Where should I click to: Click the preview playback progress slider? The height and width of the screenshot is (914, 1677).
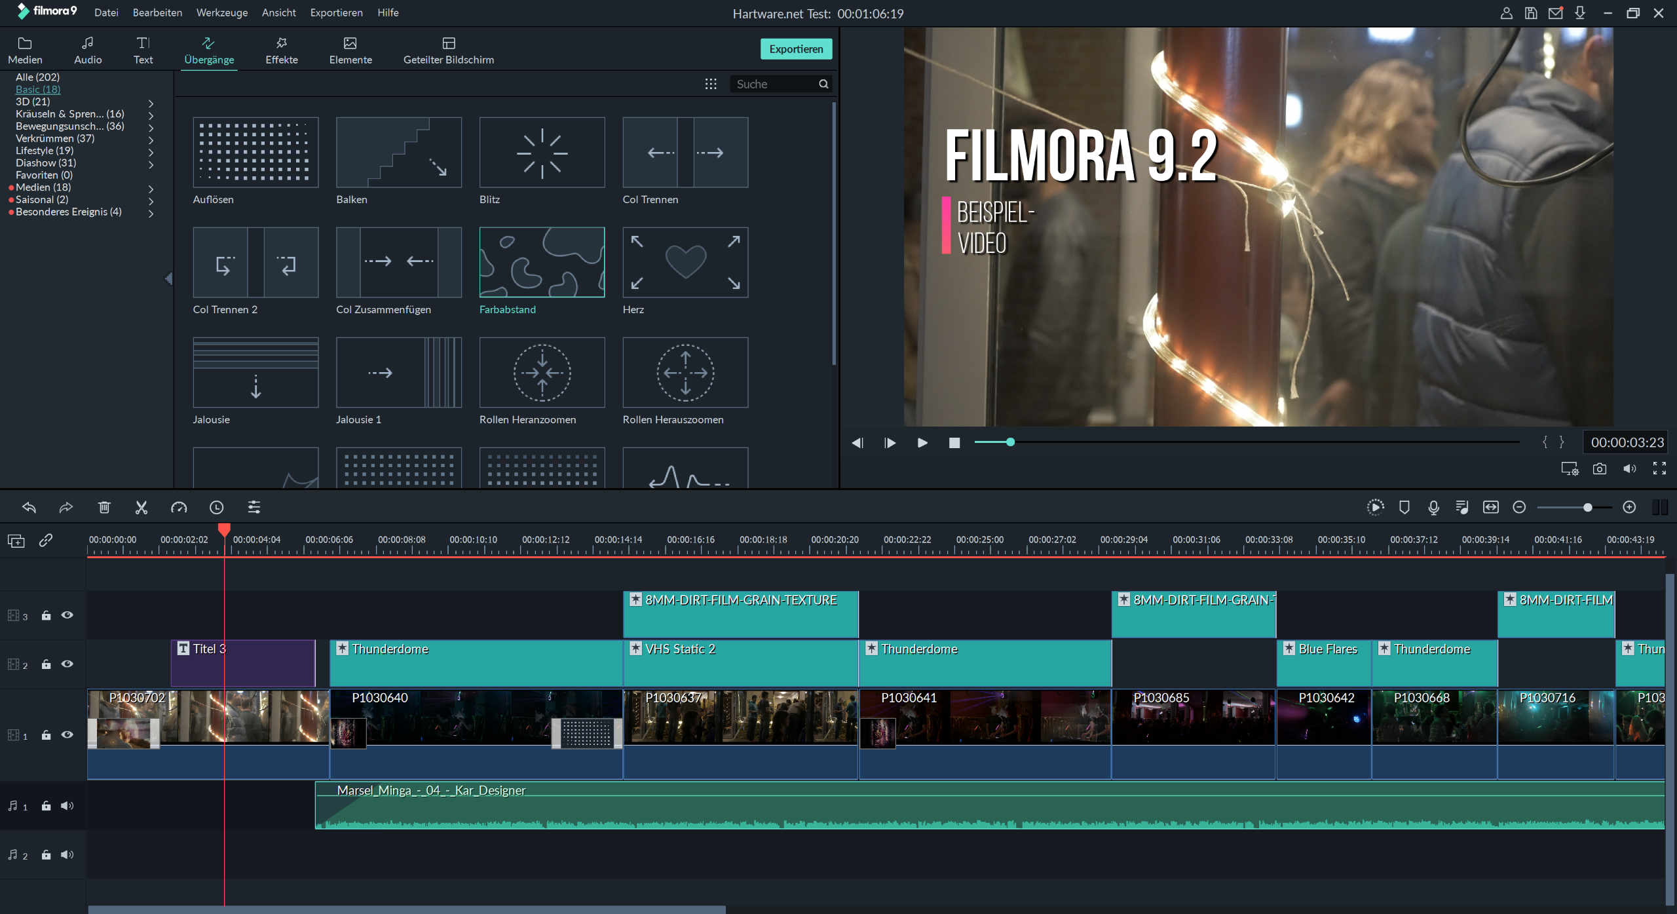point(1247,442)
